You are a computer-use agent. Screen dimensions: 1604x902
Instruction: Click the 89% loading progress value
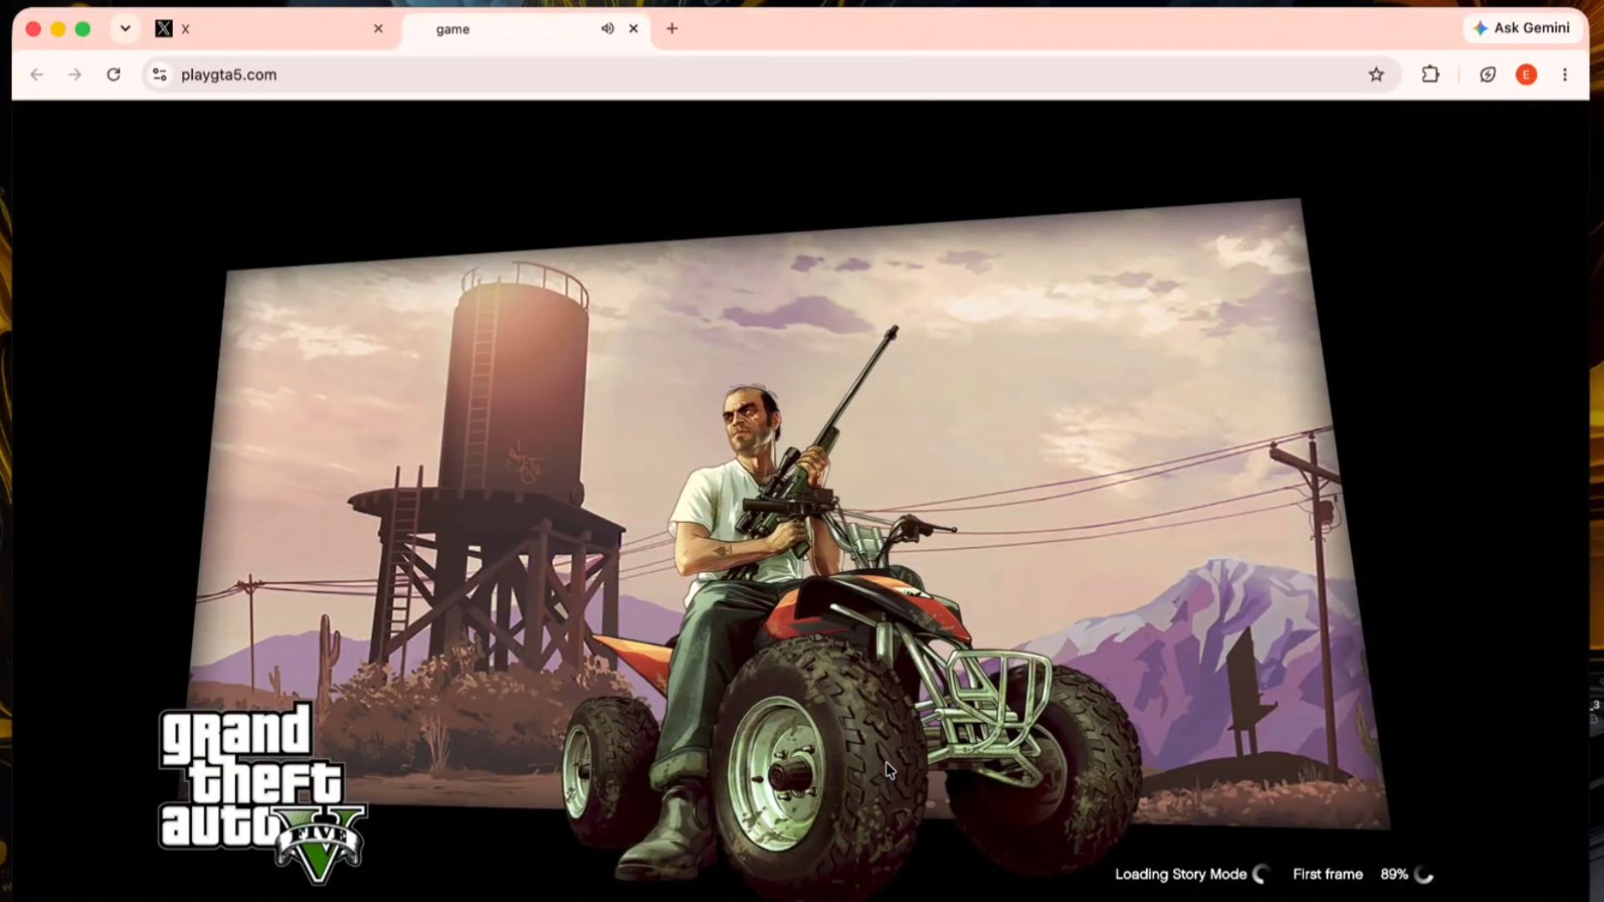point(1393,874)
